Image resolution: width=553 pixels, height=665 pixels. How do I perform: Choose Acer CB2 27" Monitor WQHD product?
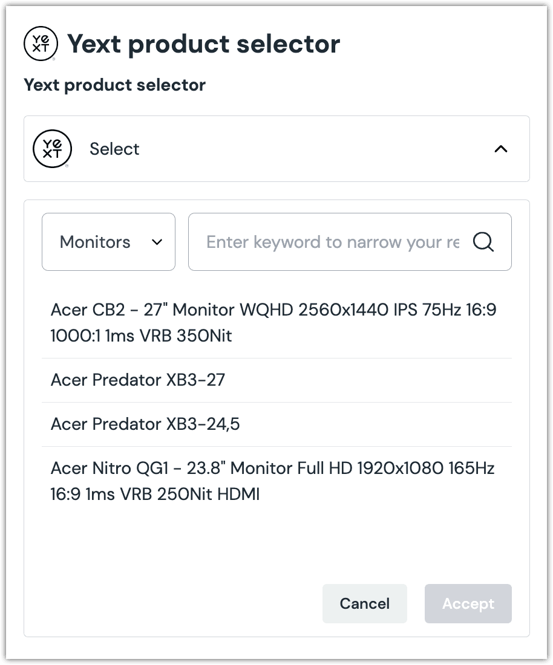pyautogui.click(x=276, y=323)
